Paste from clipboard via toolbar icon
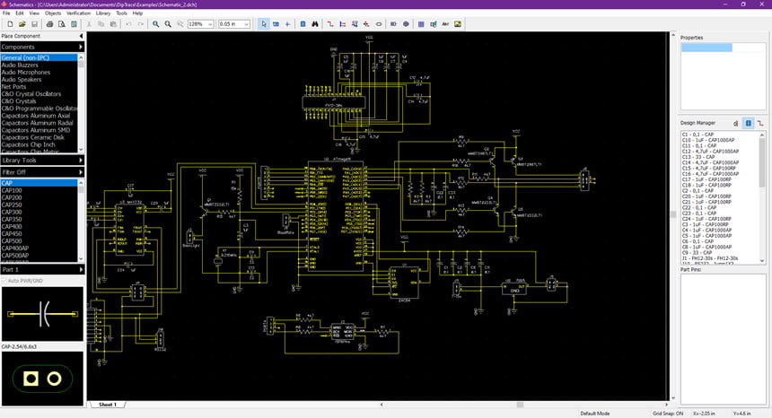 (x=113, y=23)
